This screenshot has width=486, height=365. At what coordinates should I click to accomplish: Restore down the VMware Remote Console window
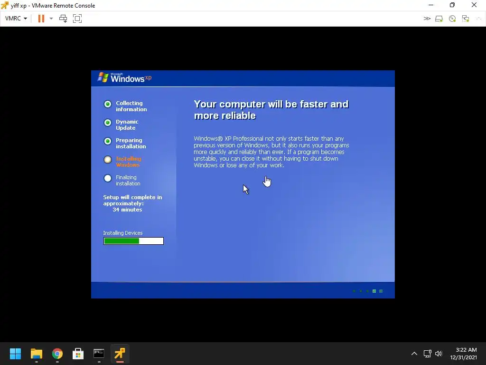pos(452,5)
